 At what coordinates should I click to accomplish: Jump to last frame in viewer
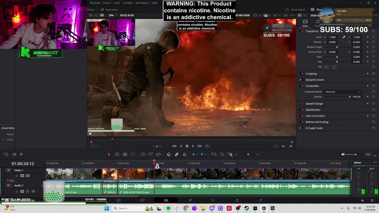[200, 146]
